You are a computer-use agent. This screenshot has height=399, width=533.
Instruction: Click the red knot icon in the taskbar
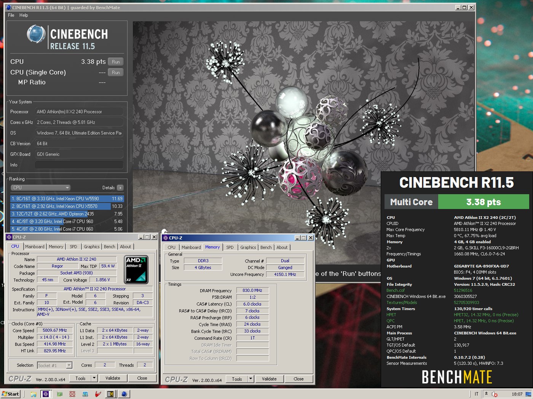72,394
